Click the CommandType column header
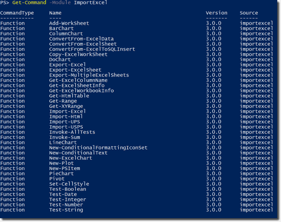 click(17, 13)
